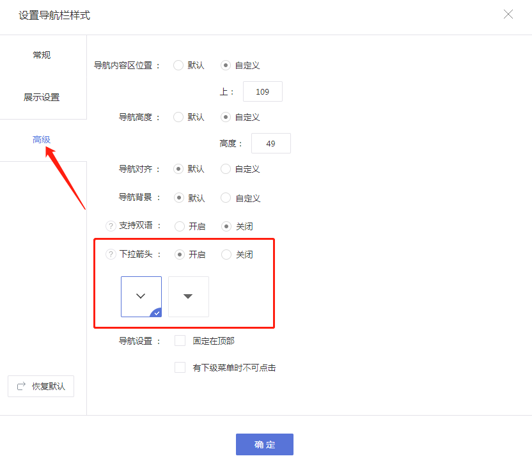Switch to the 展示设置 tab
Viewport: 532px width, 463px height.
tap(42, 97)
